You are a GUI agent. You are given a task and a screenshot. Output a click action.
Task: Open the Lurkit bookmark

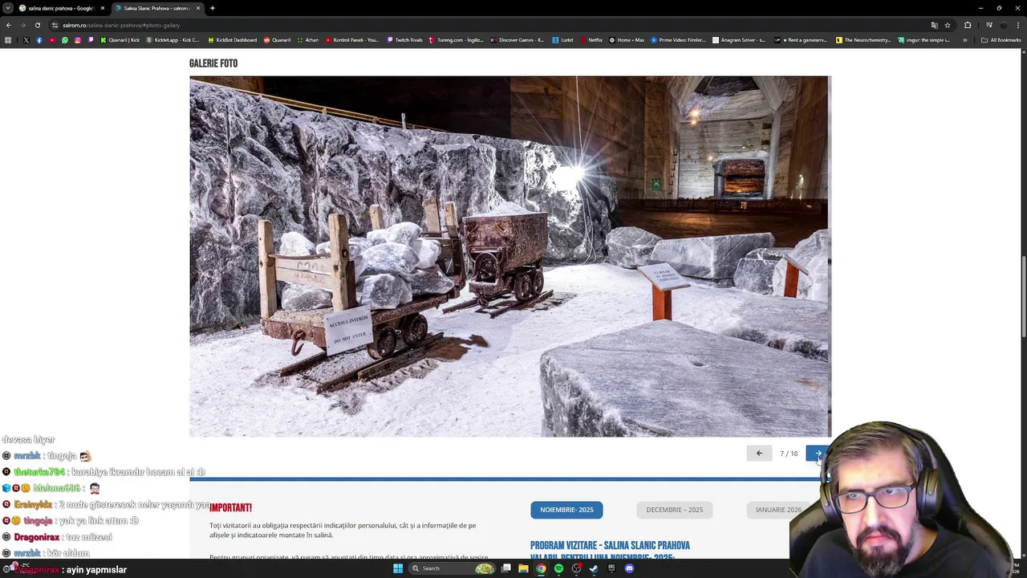[x=563, y=39]
